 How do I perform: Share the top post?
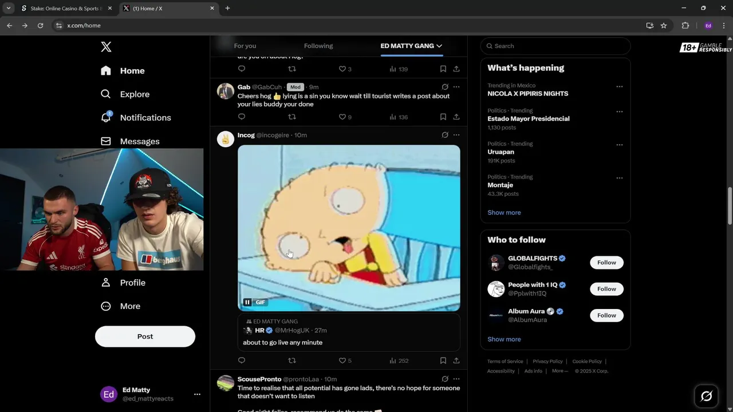click(x=456, y=69)
